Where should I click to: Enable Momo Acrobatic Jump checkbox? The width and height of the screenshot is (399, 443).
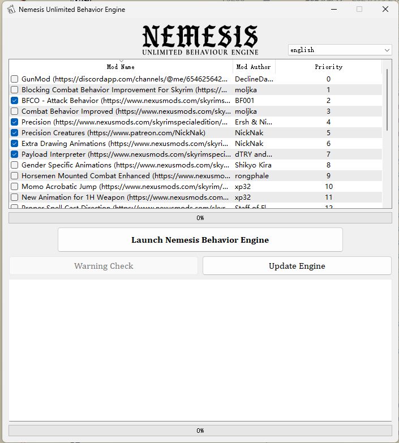14,186
